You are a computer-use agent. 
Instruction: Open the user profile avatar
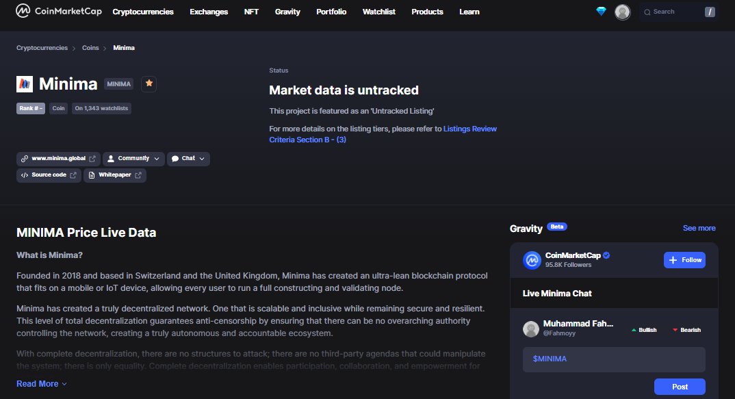click(x=623, y=12)
